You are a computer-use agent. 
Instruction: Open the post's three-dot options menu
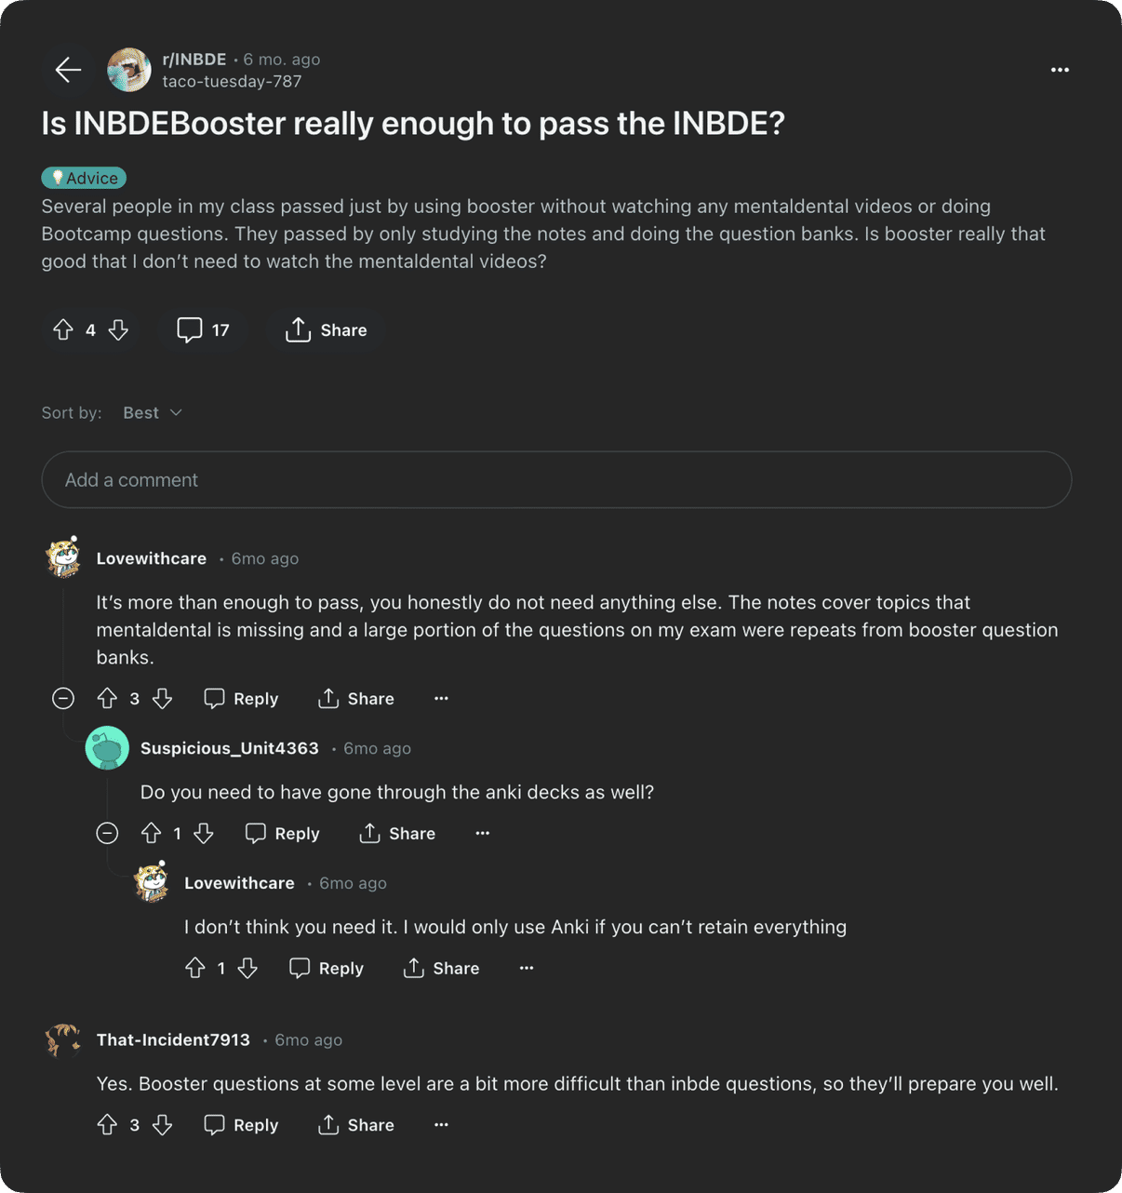[1060, 70]
